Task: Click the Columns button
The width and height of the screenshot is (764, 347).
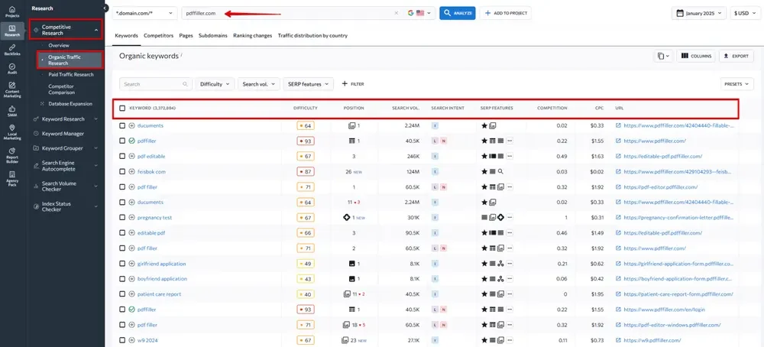Action: click(x=696, y=56)
